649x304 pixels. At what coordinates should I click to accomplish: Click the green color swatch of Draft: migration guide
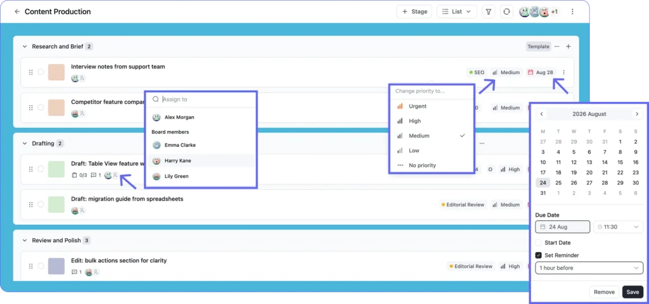(56, 205)
